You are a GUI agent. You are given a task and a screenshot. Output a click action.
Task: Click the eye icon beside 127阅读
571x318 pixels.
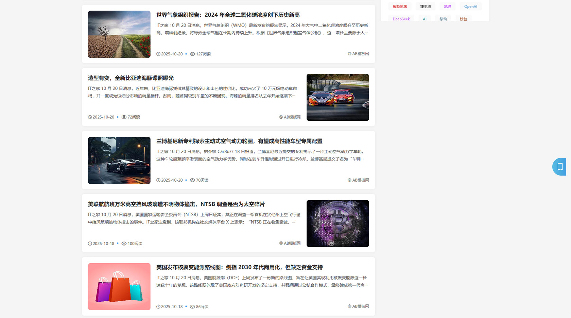click(192, 54)
